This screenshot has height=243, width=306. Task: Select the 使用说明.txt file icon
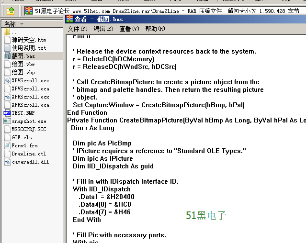click(7, 48)
